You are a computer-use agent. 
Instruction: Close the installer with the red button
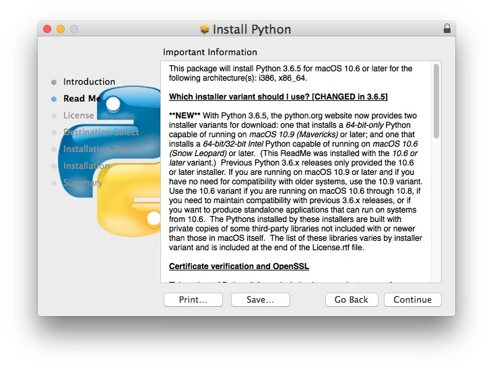pyautogui.click(x=47, y=29)
